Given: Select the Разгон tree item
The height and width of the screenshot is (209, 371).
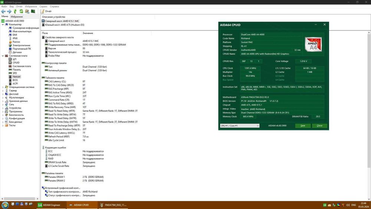Looking at the screenshot, I should pos(16,42).
